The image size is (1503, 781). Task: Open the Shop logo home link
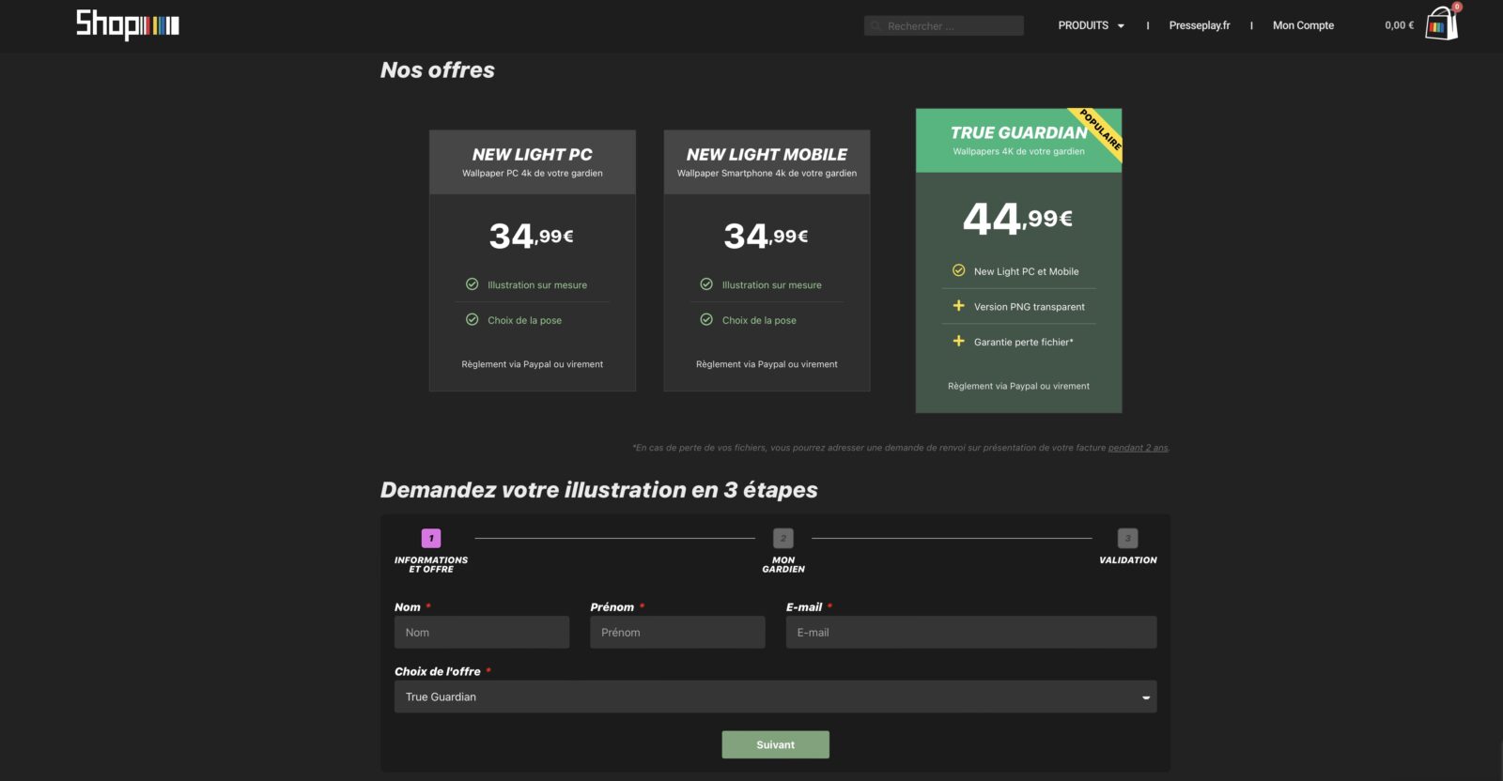[128, 23]
